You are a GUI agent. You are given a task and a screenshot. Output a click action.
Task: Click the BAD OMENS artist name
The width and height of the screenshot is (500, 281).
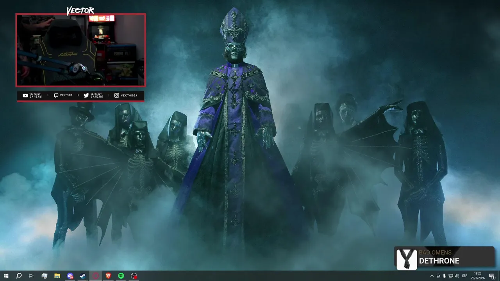point(435,253)
